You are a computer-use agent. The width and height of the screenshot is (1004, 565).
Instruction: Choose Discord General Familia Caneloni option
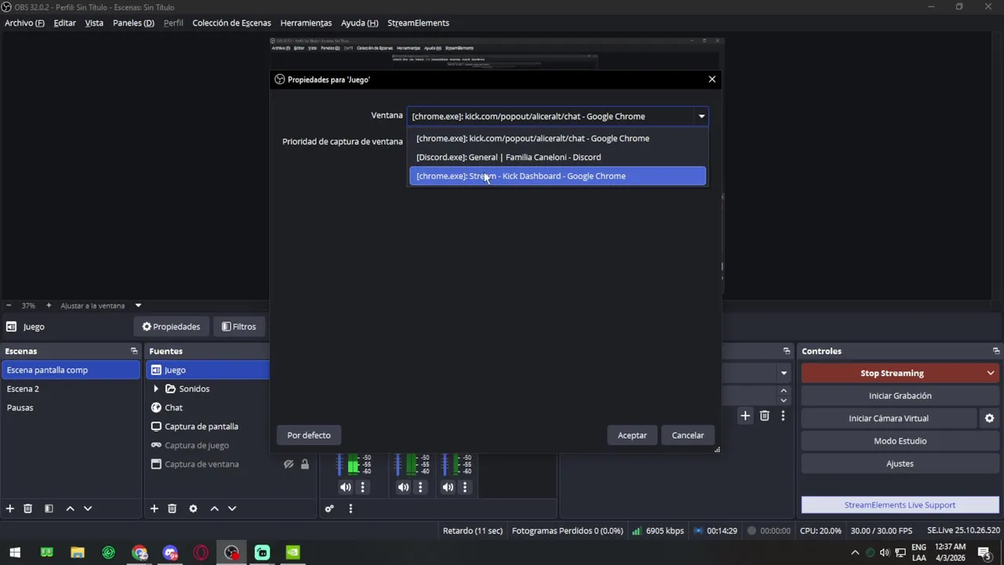point(558,157)
